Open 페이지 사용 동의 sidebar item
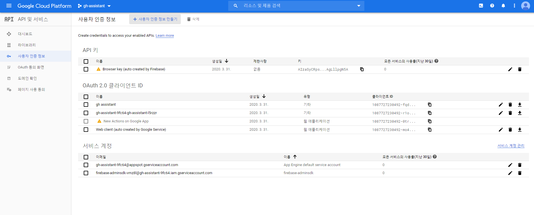Viewport: 534px width, 215px height. coord(35,90)
